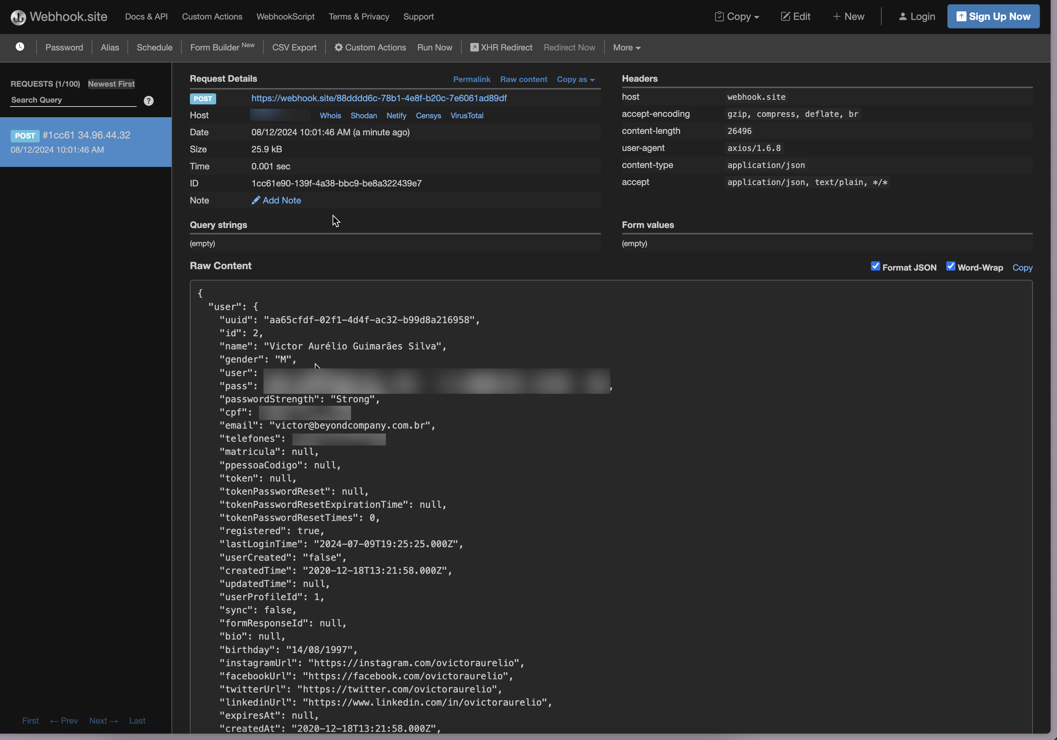
Task: Click the POST method badge in Request Details
Action: point(203,99)
